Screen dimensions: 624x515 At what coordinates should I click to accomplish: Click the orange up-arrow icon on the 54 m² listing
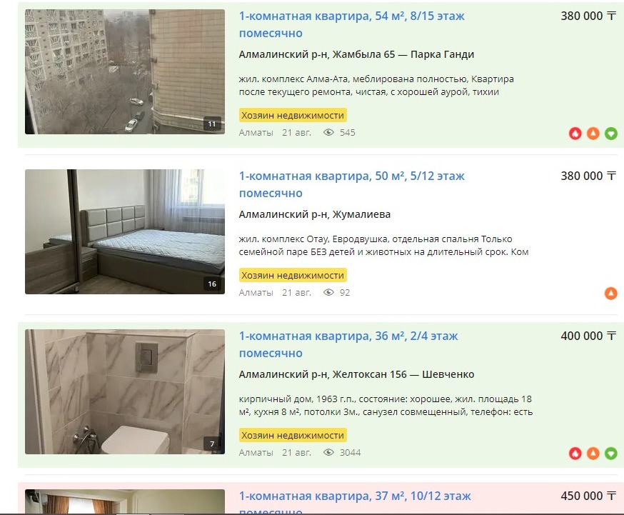pos(593,134)
